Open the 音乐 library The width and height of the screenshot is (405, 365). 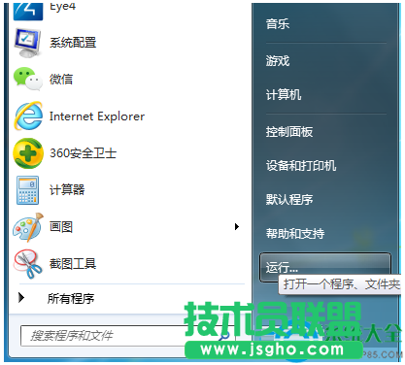[x=278, y=24]
